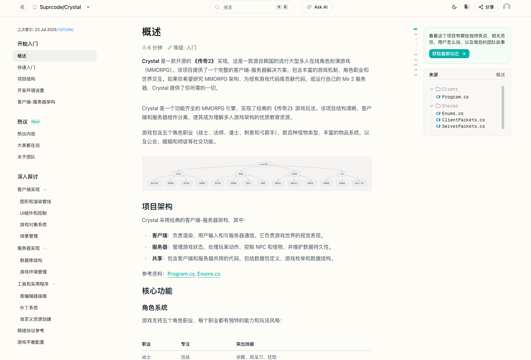Image resolution: width=531 pixels, height=360 pixels.
Task: Click the translate language icon
Action: click(x=467, y=7)
